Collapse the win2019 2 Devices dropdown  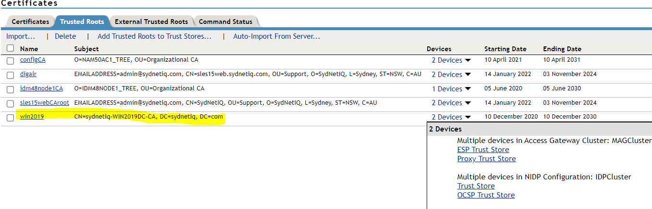click(x=468, y=117)
